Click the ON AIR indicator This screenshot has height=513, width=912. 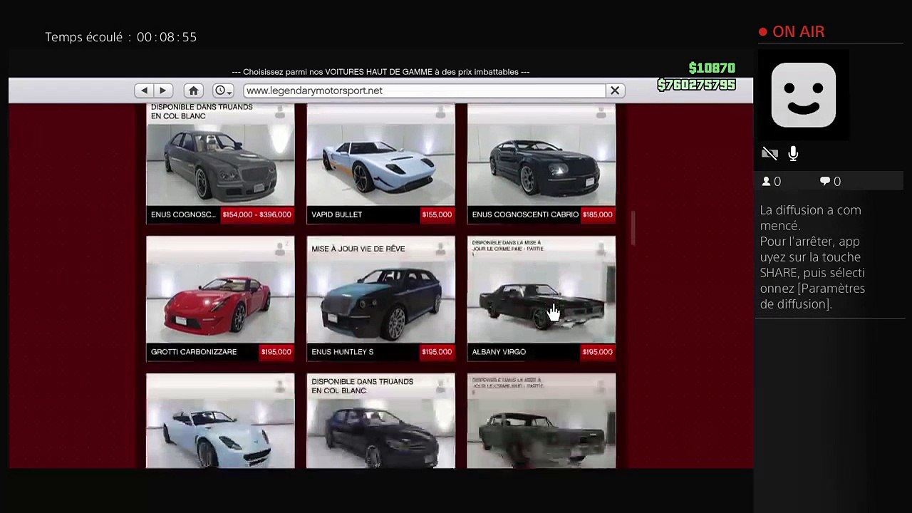pos(792,32)
